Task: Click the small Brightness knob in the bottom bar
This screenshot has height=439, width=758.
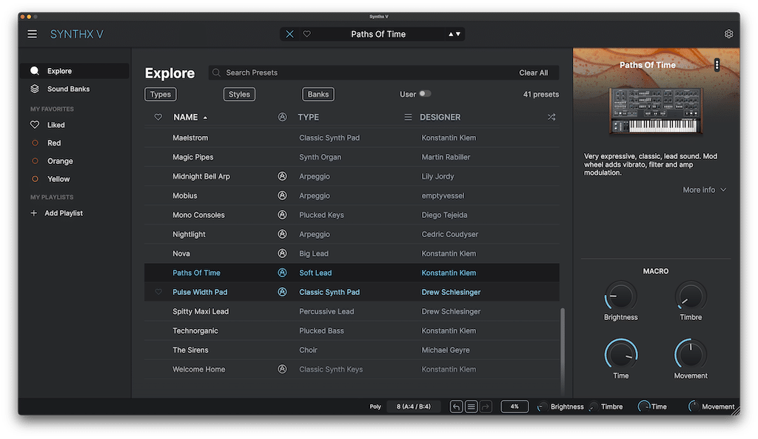Action: tap(542, 407)
